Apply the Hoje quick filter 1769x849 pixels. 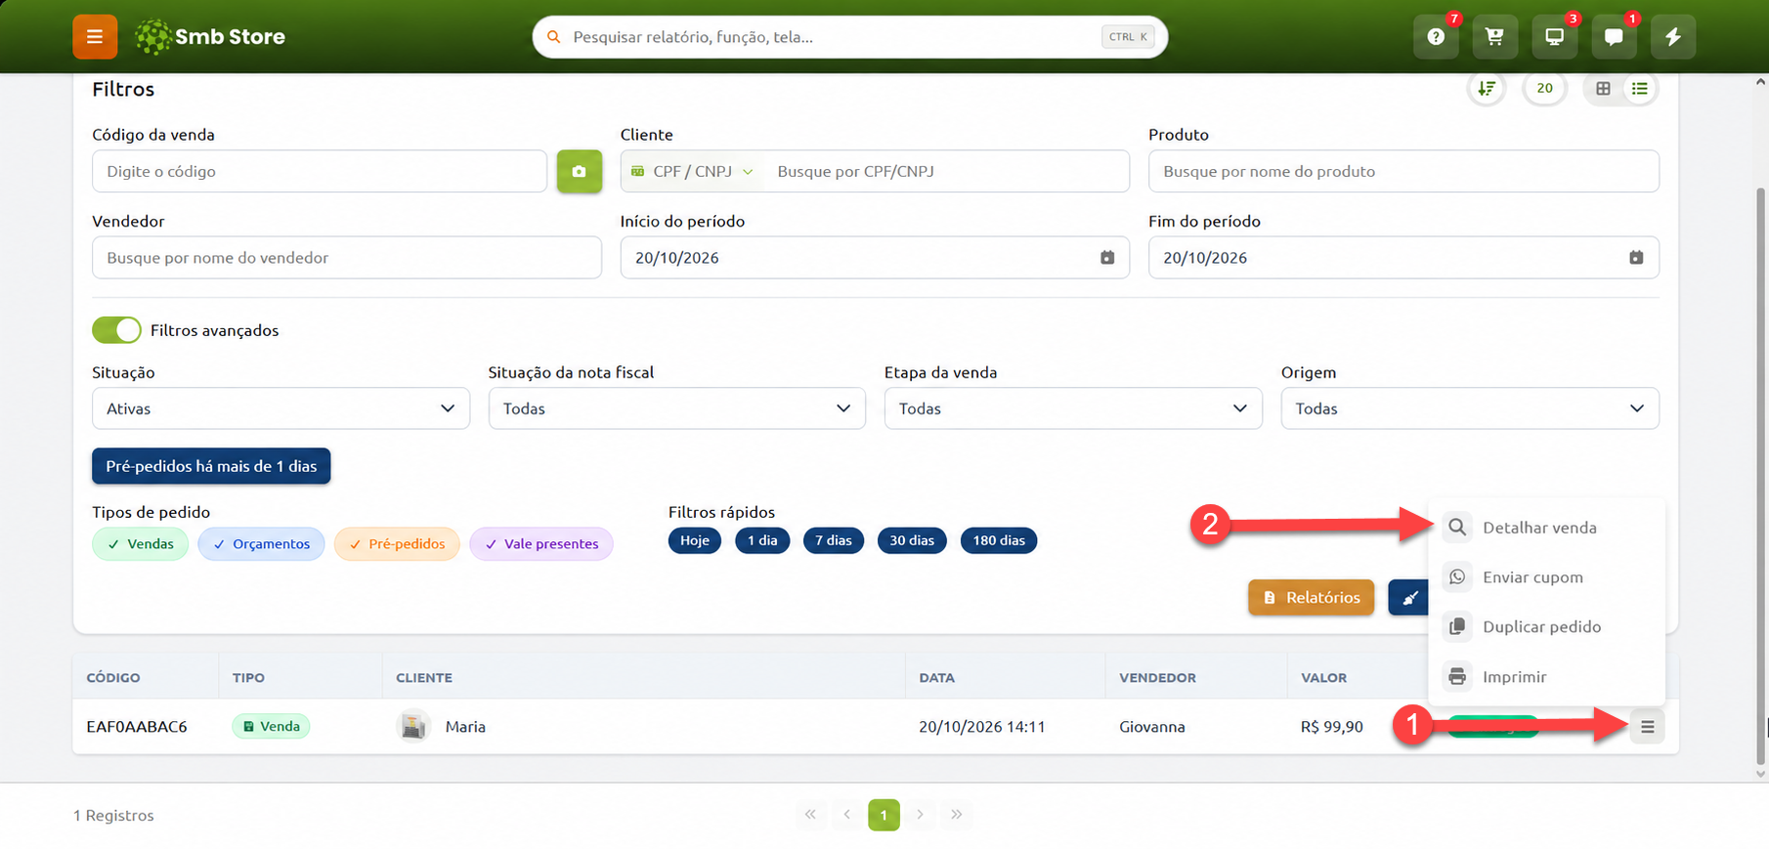pyautogui.click(x=695, y=540)
